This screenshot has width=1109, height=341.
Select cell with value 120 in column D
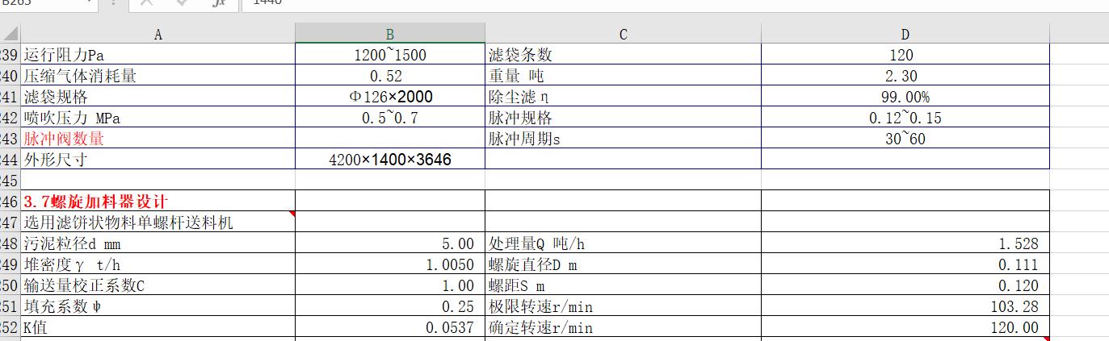tap(905, 55)
